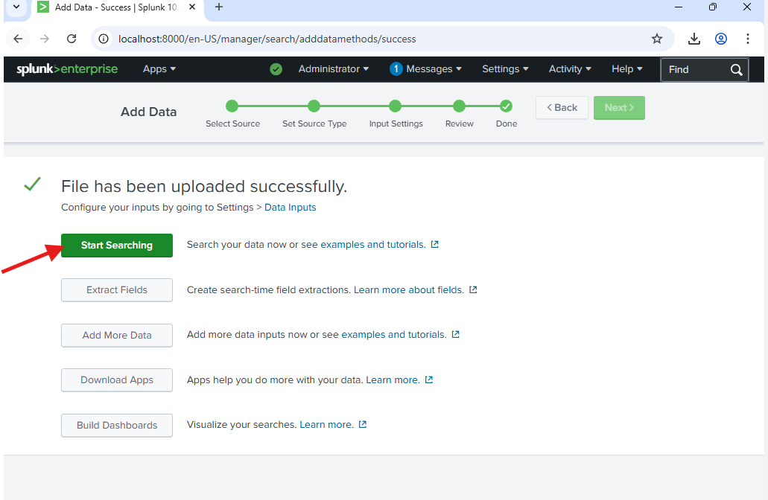Click the Next button in wizard
This screenshot has height=500, width=768.
click(619, 108)
